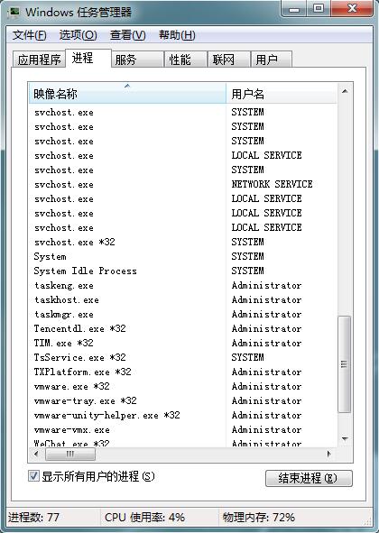Select the vmware-tray.exe *32 process

pos(182,400)
